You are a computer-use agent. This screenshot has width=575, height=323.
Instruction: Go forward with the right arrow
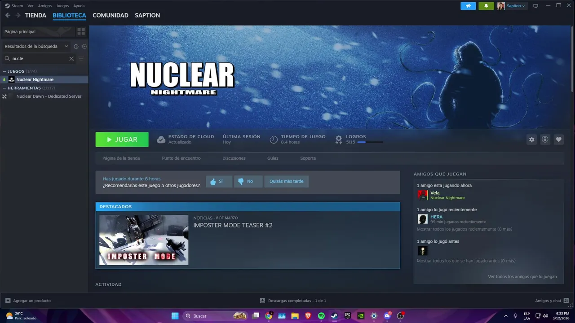[x=18, y=15]
